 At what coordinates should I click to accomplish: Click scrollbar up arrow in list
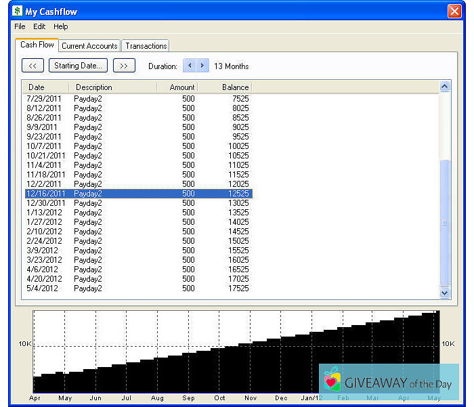tap(445, 87)
